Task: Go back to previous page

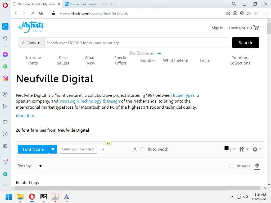Action: pyautogui.click(x=16, y=13)
